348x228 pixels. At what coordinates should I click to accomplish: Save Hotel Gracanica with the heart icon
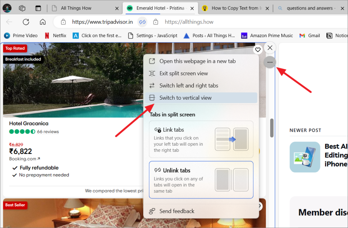point(258,50)
